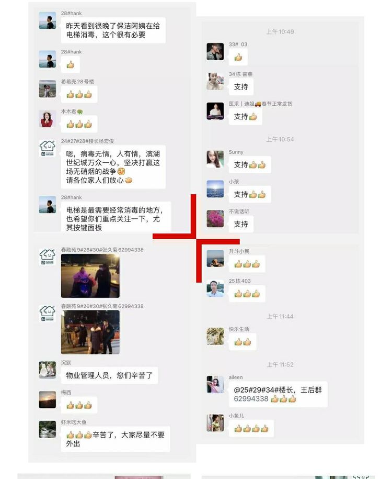
Task: Open second night photo showing people standing
Action: 90,332
